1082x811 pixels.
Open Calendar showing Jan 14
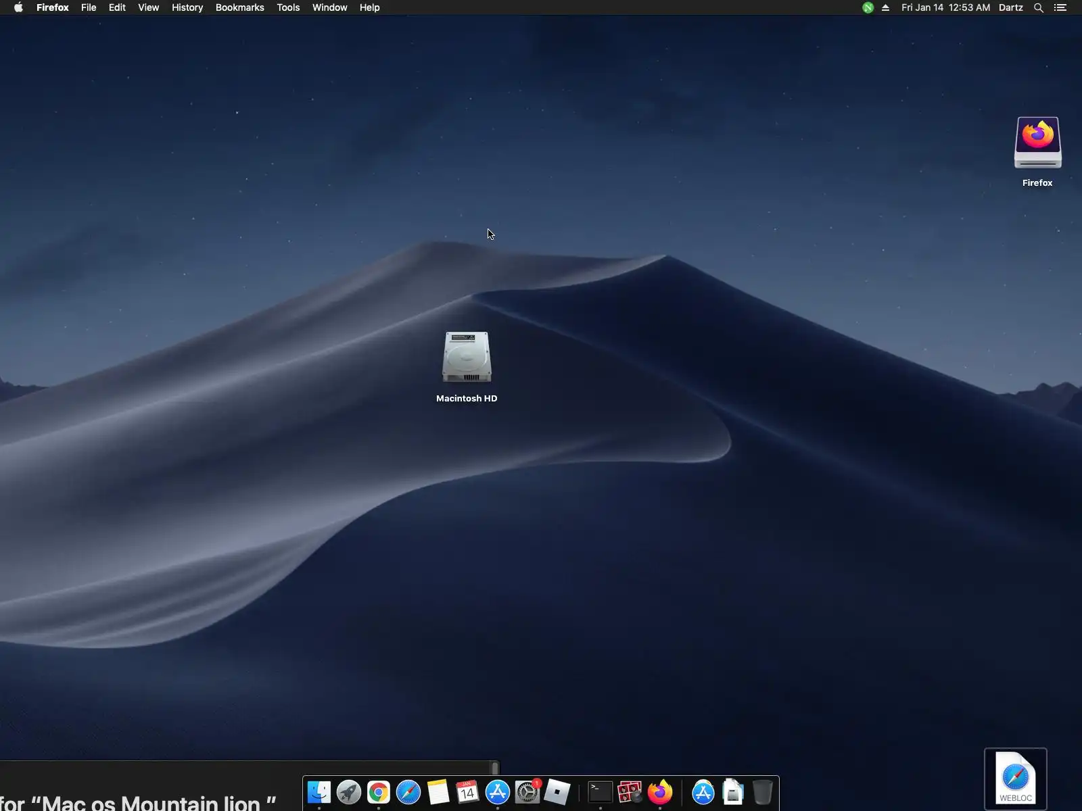[x=467, y=792]
